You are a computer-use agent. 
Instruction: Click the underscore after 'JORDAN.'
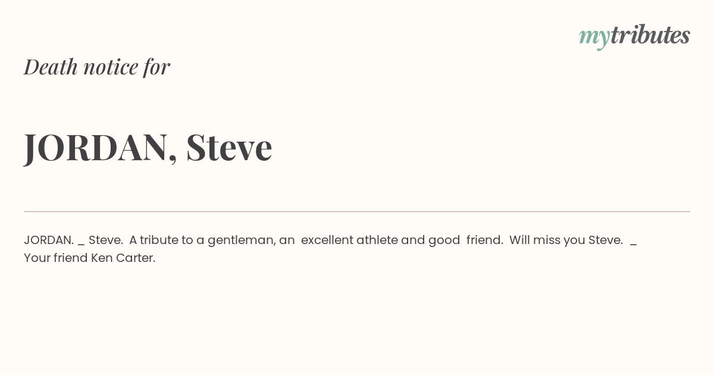(x=81, y=244)
